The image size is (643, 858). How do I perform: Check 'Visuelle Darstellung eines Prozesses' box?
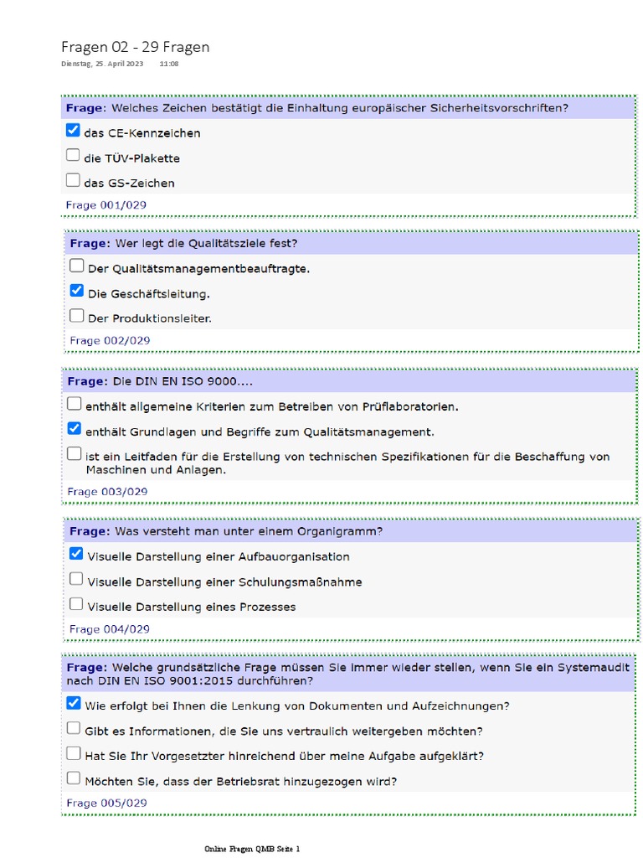[76, 604]
